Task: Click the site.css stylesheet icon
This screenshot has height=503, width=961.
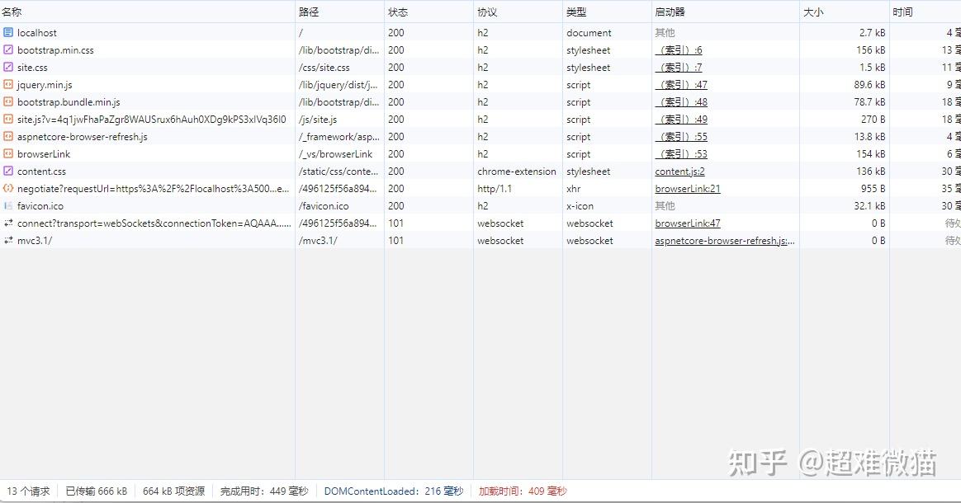Action: pos(8,67)
